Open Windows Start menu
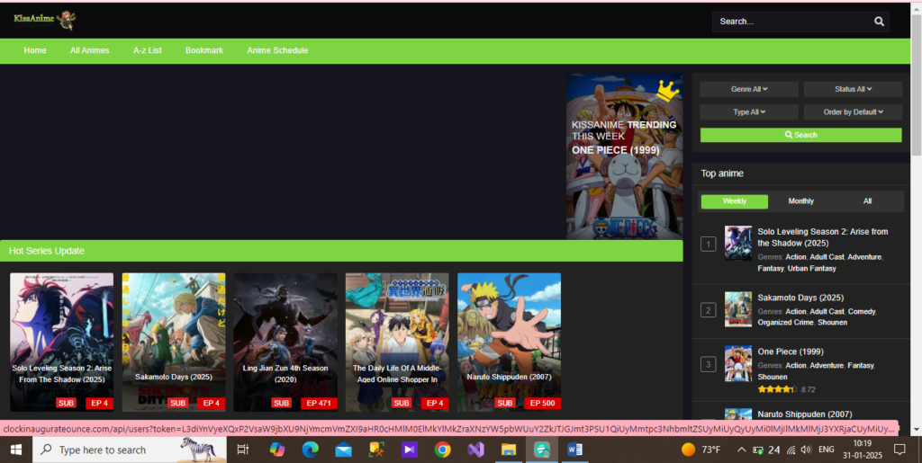This screenshot has height=463, width=922. coord(16,450)
